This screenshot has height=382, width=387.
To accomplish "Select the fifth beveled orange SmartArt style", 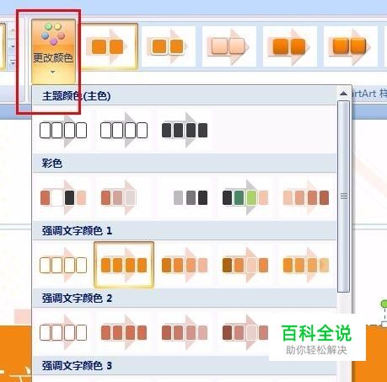I will coord(351,46).
